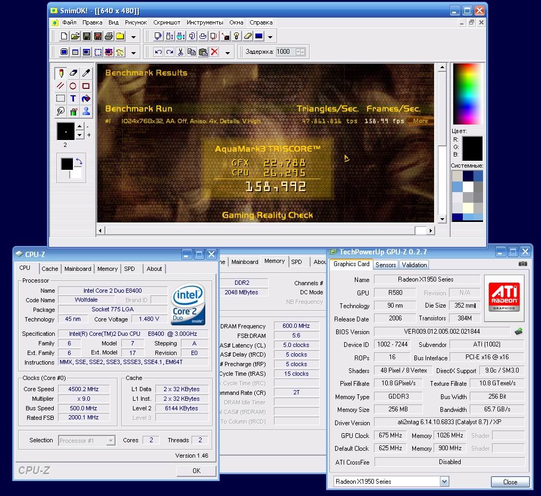Pick a color from the spectrum palette

point(468,94)
